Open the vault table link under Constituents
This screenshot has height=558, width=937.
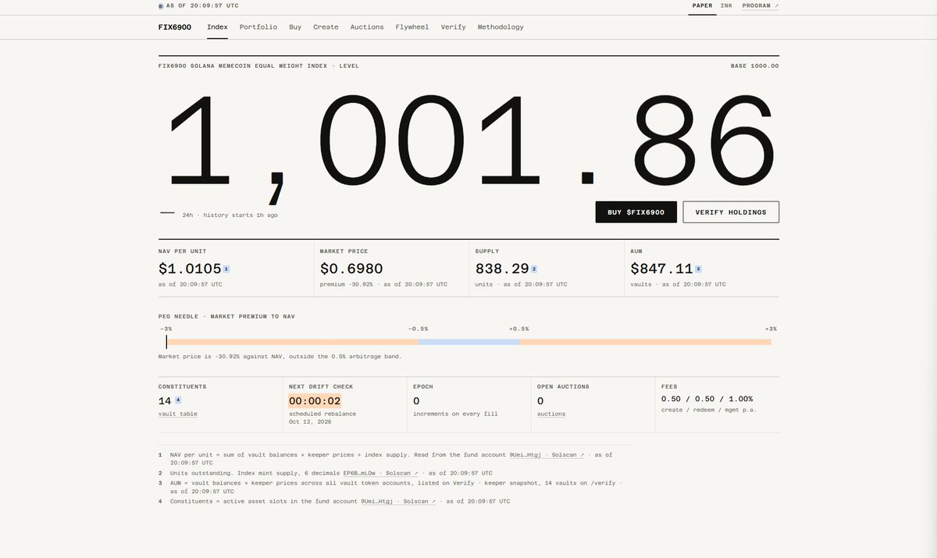(178, 414)
